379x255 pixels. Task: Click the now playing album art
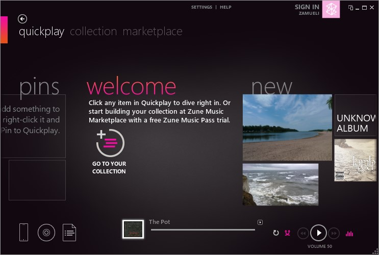[x=133, y=229]
